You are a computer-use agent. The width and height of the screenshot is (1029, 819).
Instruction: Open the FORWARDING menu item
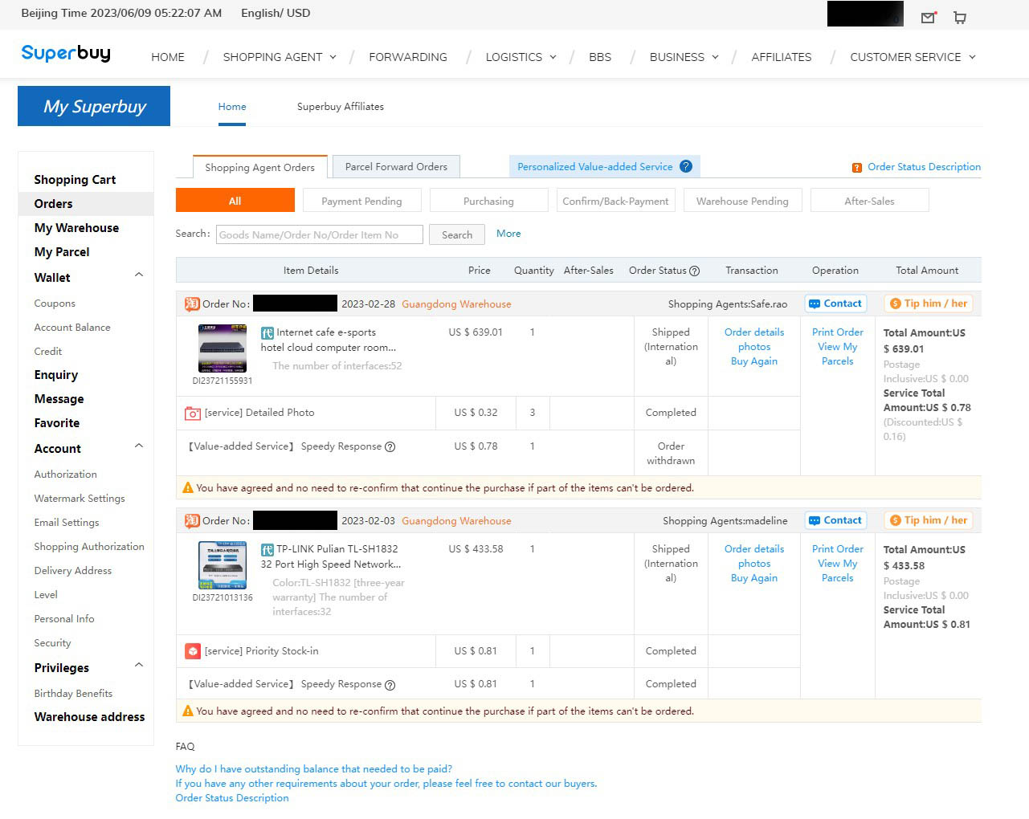click(x=408, y=57)
